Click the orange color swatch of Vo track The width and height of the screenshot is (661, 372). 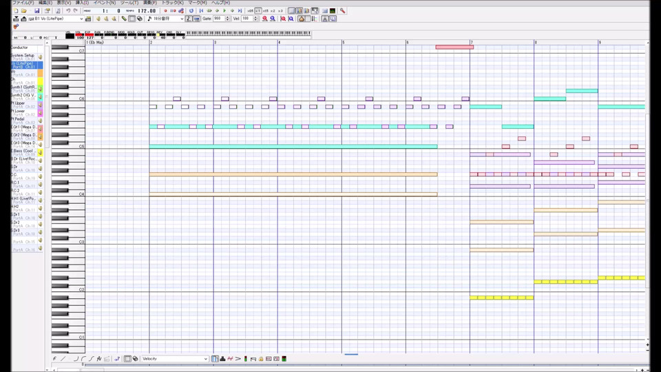pyautogui.click(x=40, y=73)
